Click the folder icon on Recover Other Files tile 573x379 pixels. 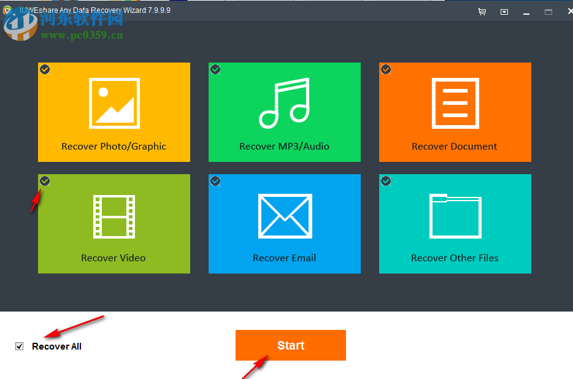(455, 216)
